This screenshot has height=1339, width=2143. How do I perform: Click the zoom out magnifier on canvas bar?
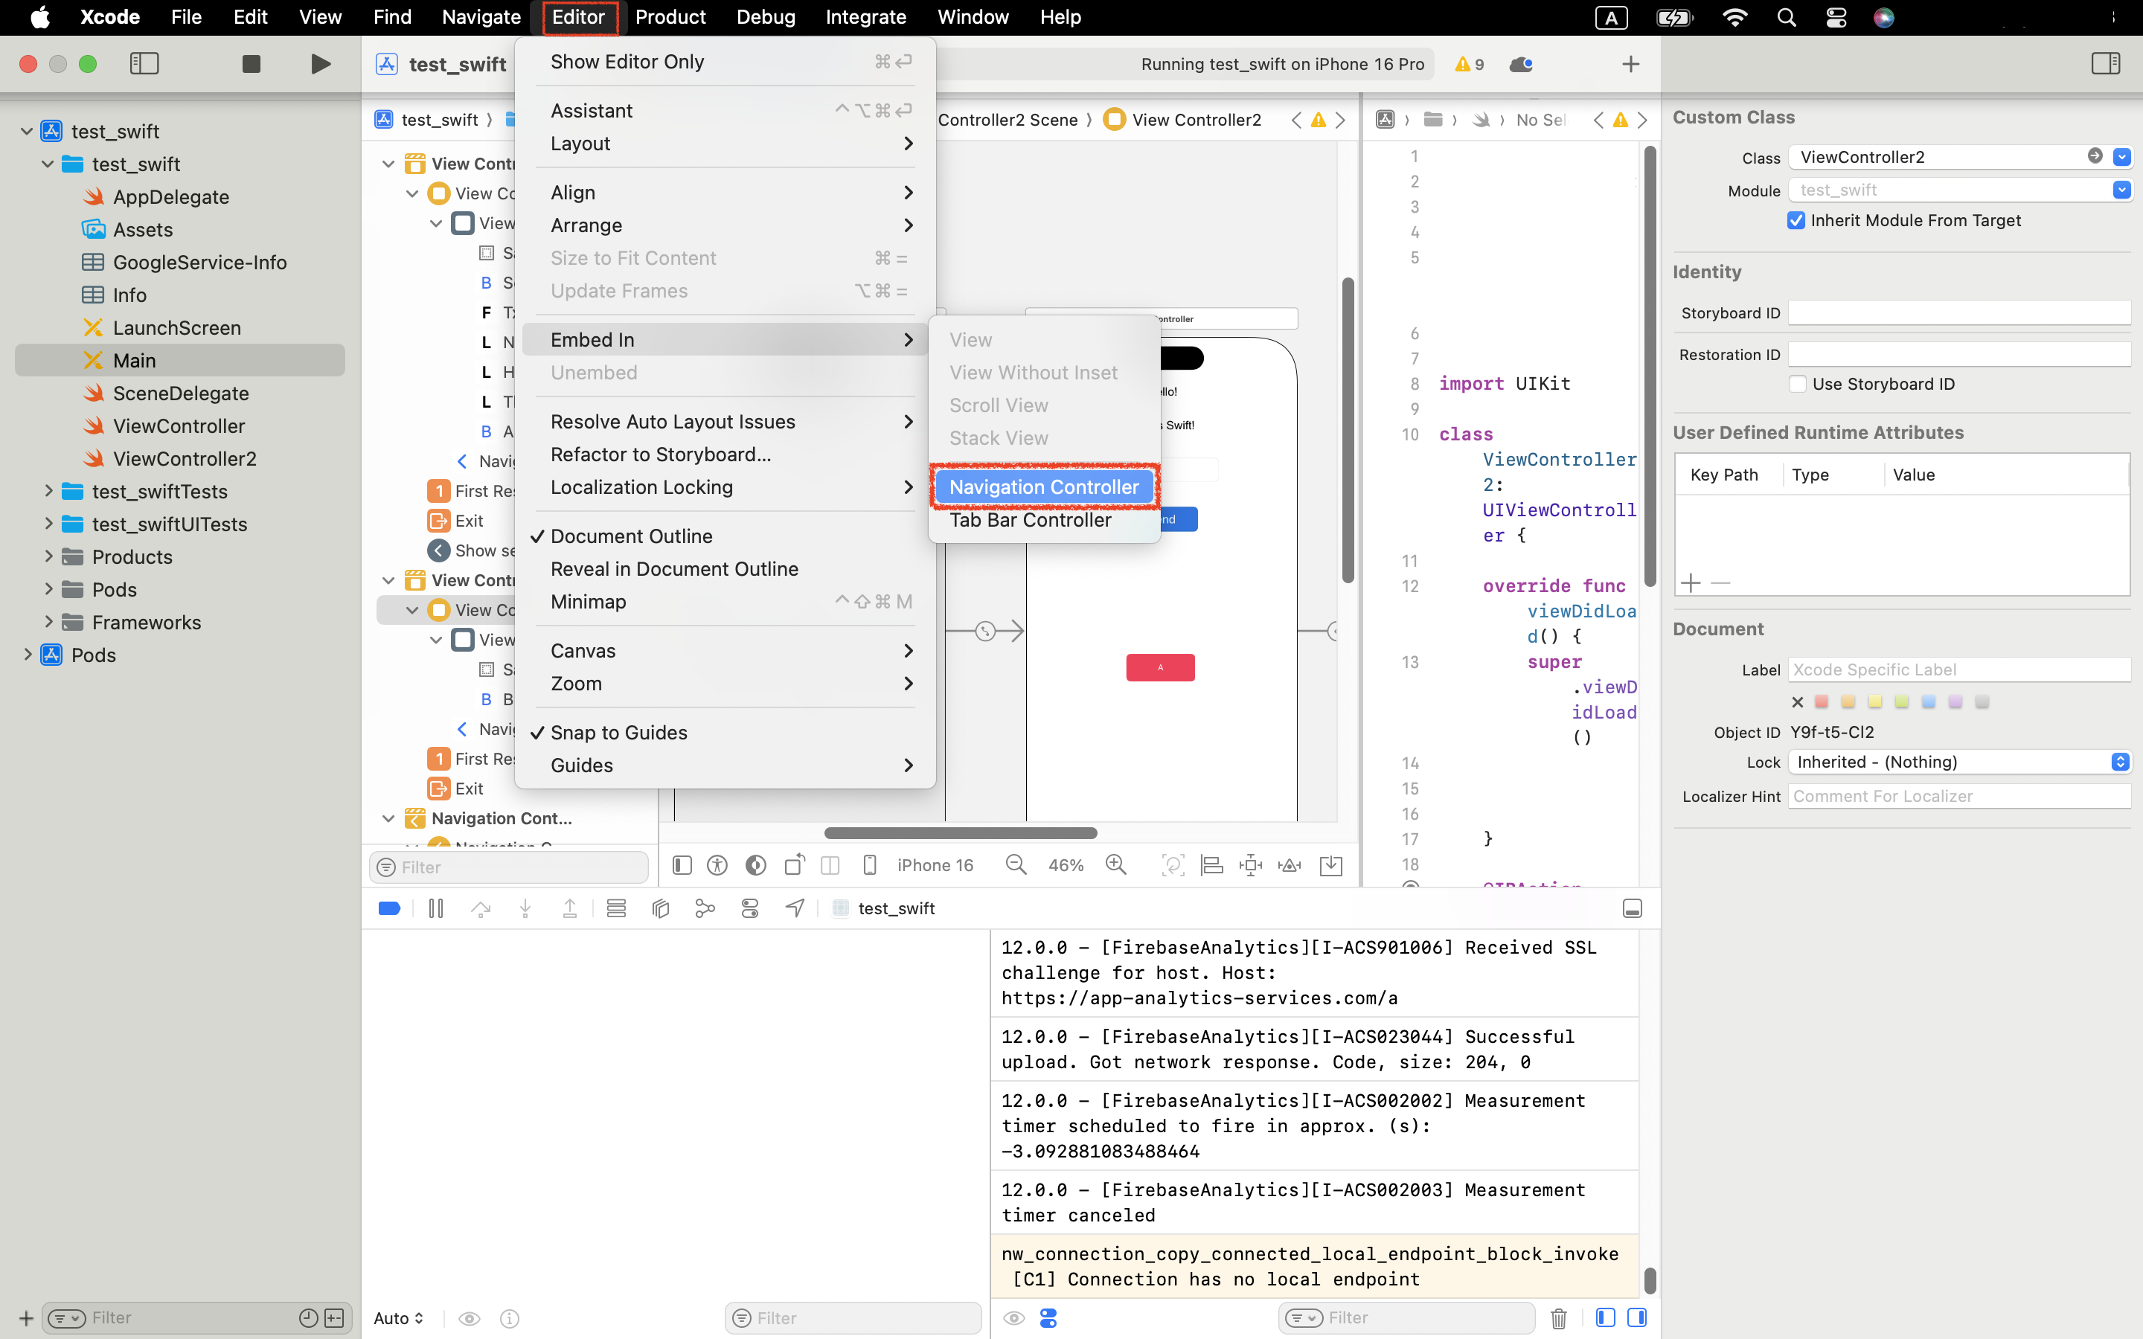[1016, 865]
